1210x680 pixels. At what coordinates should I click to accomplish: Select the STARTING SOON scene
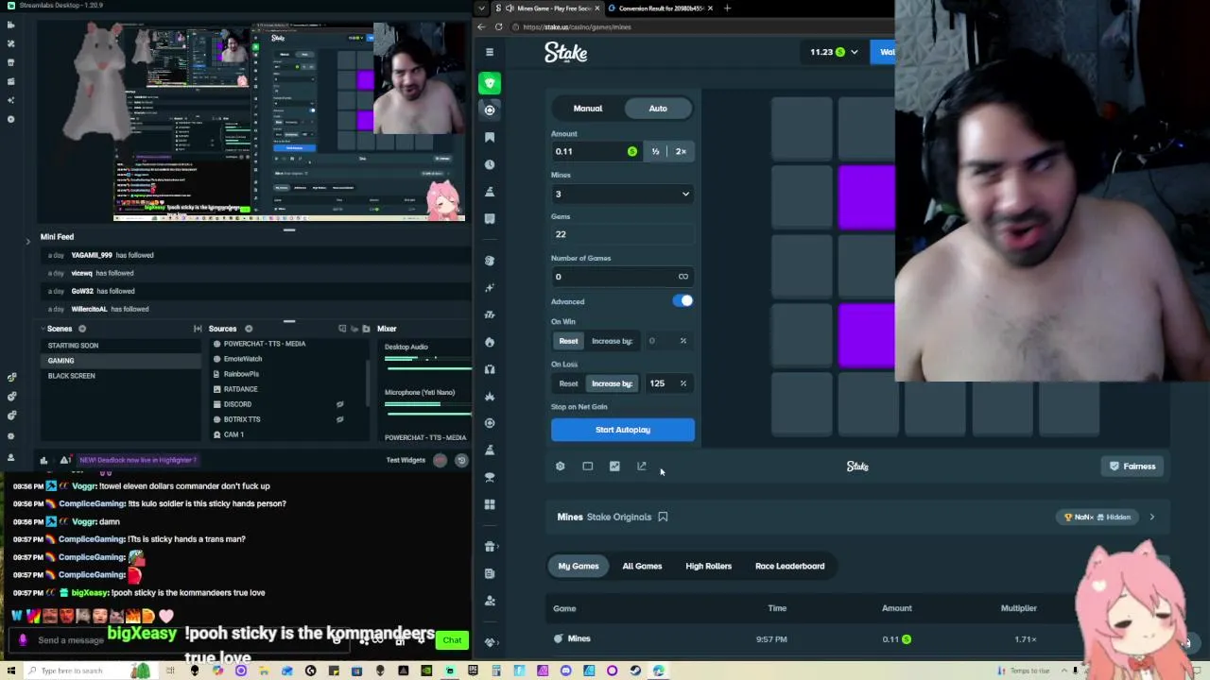coord(121,346)
